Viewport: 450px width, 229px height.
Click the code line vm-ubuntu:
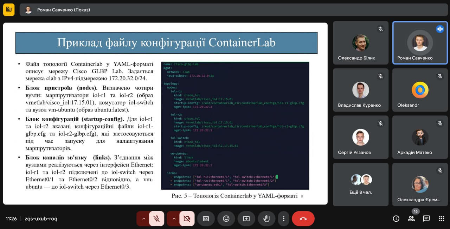point(179,153)
